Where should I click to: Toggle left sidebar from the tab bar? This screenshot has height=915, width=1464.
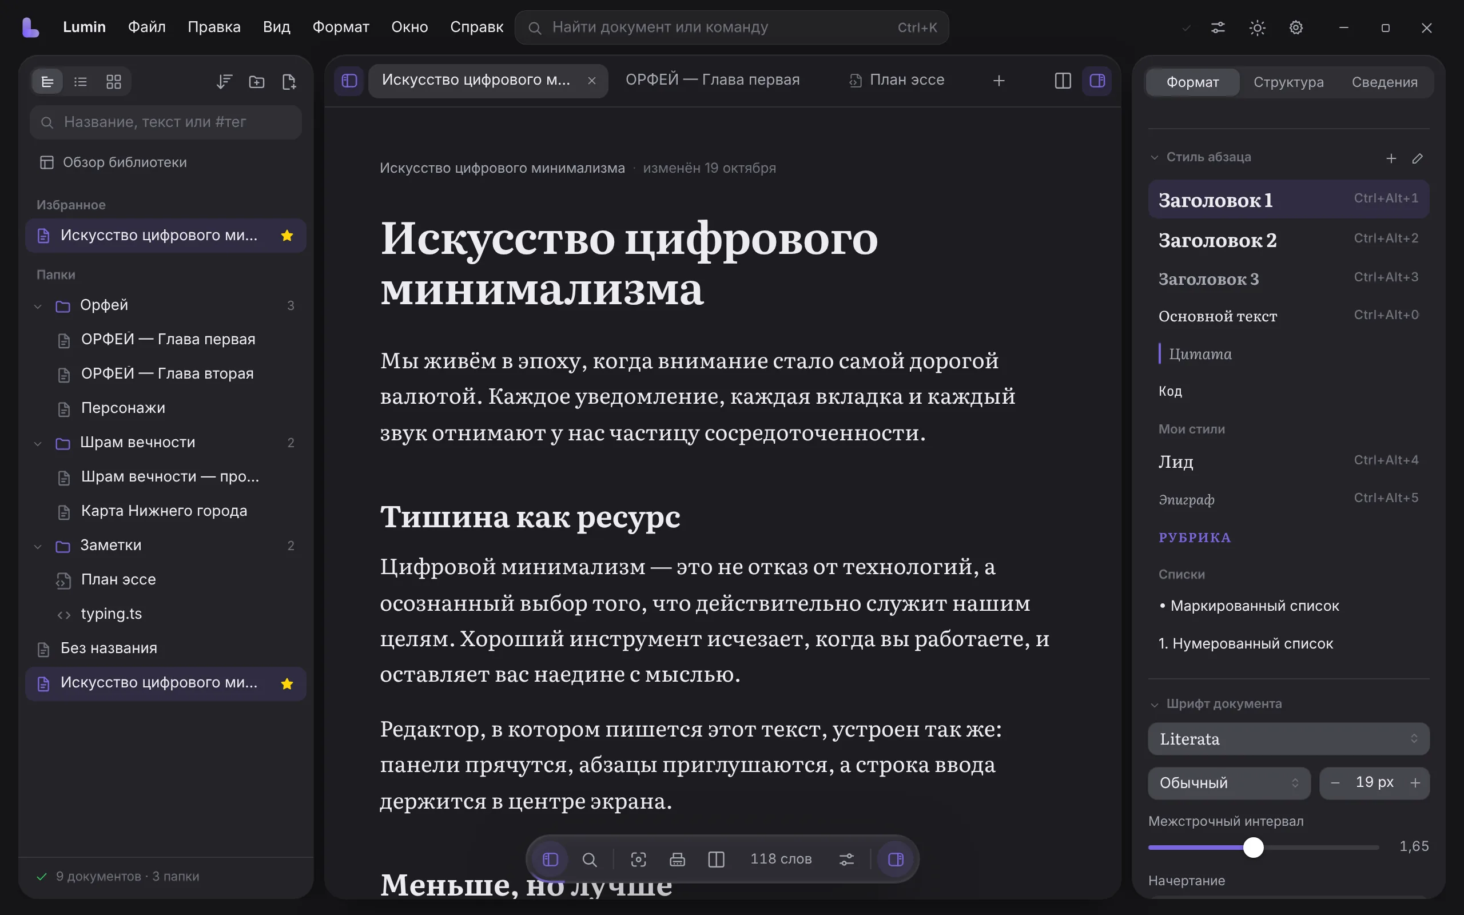point(349,81)
